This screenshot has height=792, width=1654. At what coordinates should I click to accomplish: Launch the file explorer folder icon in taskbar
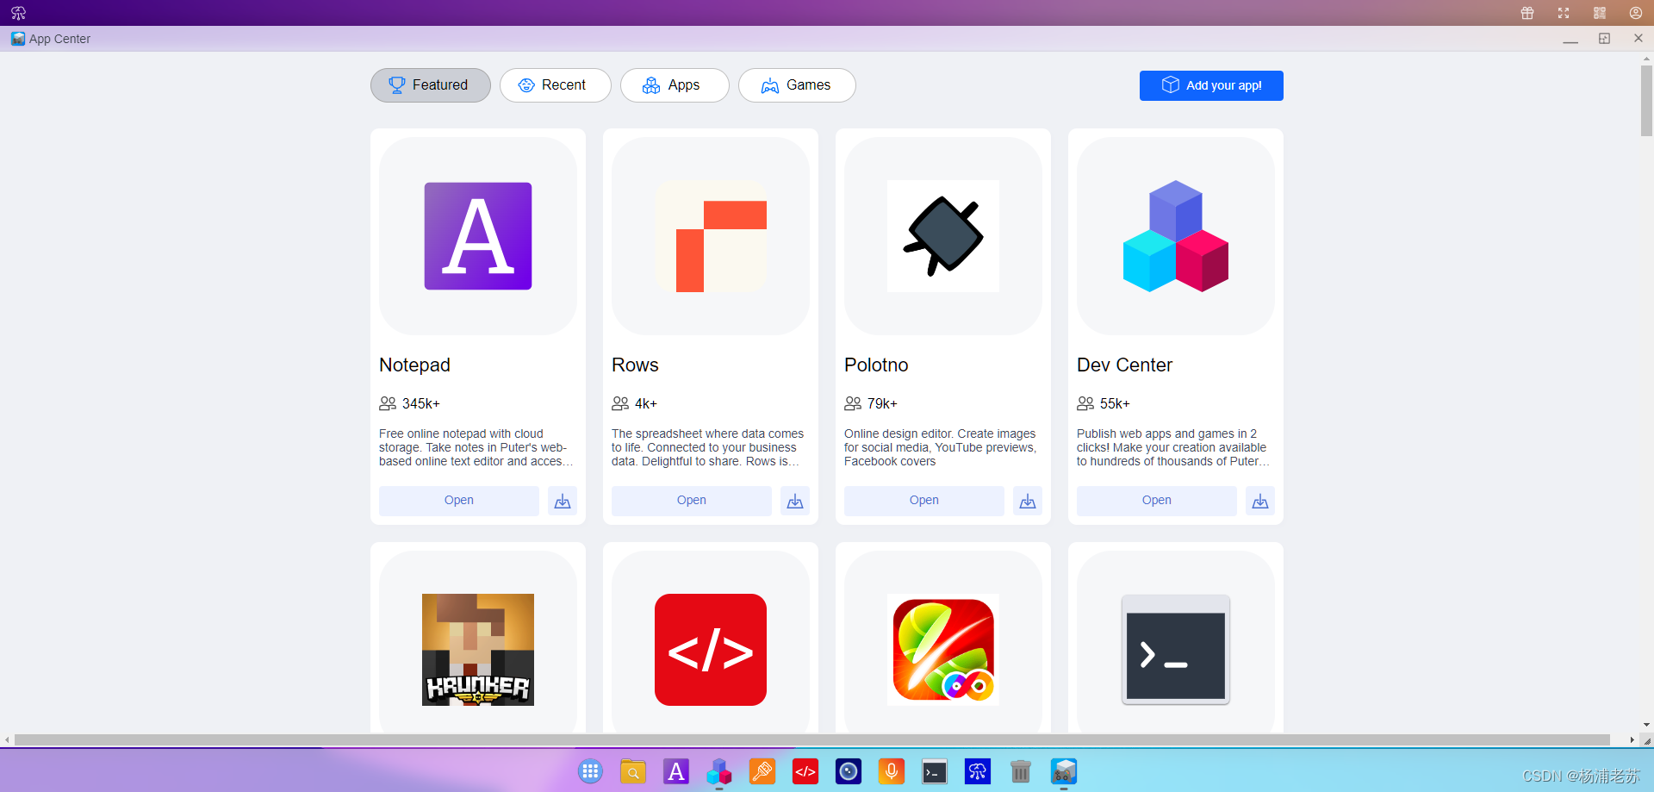633,771
